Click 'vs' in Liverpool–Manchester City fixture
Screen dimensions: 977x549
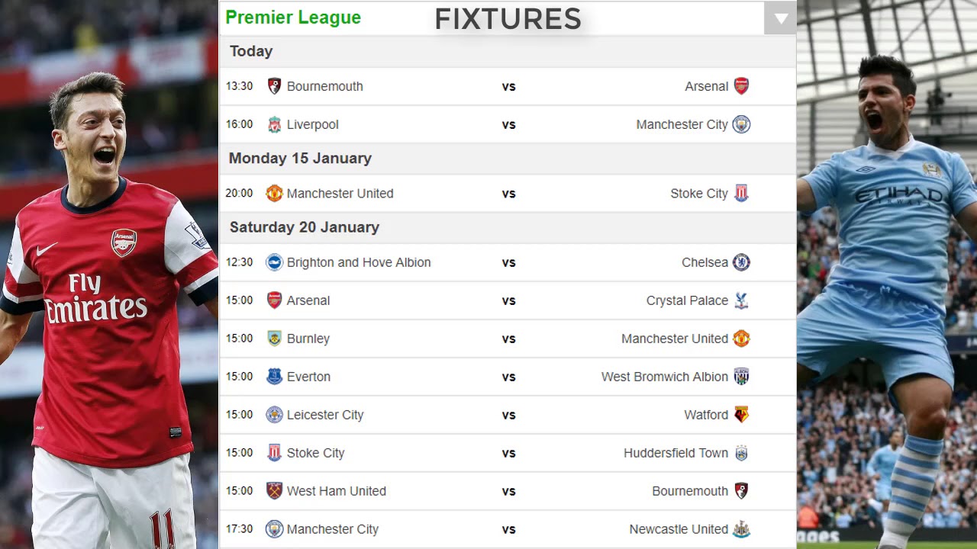tap(509, 125)
